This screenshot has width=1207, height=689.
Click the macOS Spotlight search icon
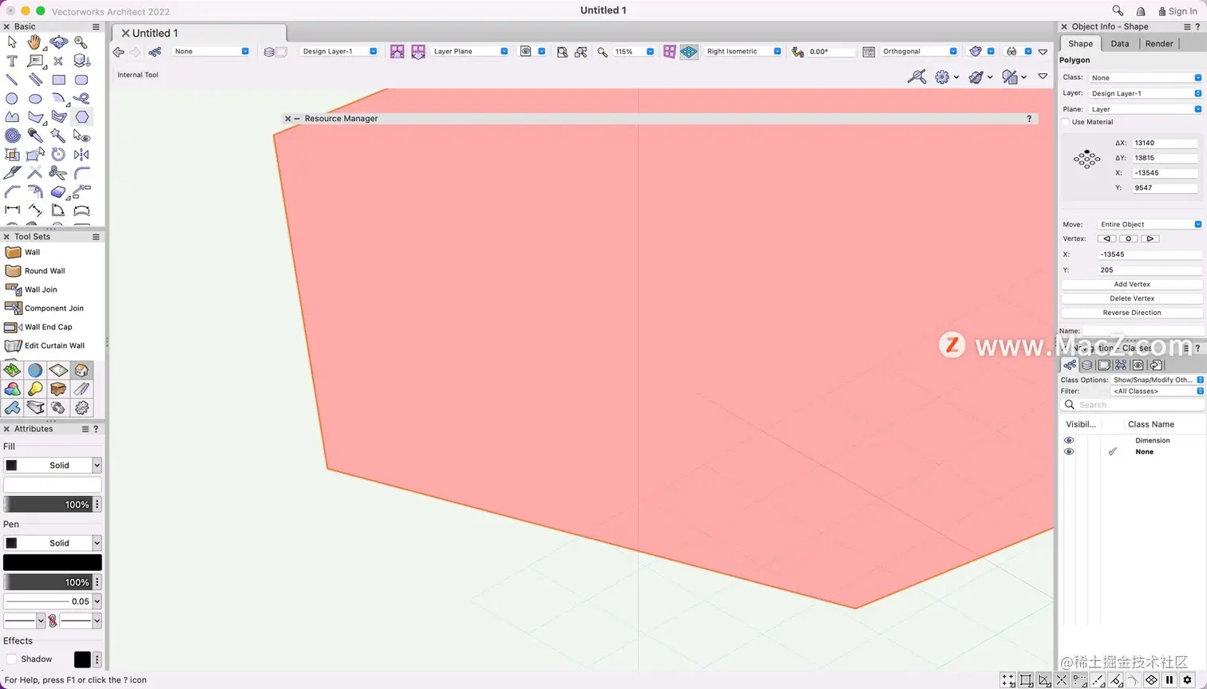click(x=1118, y=10)
